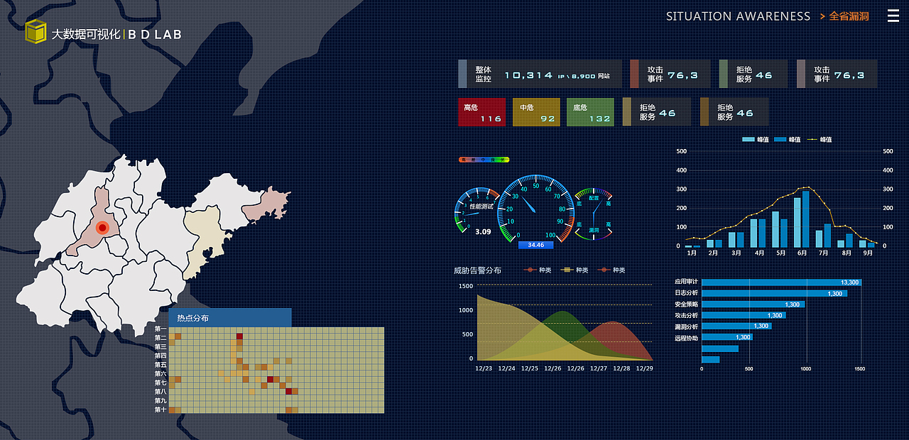The height and width of the screenshot is (440, 909).
Task: Toggle the yellow 种类 legend entry
Action: [575, 270]
